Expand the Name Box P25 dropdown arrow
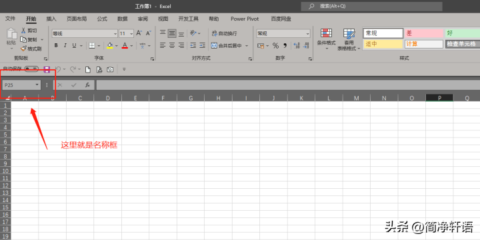480x240 pixels. pos(37,84)
